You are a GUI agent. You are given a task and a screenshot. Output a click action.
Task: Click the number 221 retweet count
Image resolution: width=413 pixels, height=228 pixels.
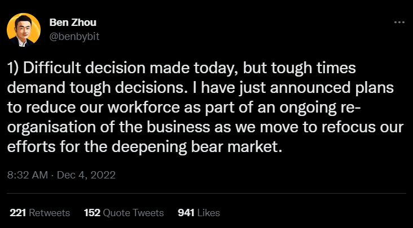(17, 213)
